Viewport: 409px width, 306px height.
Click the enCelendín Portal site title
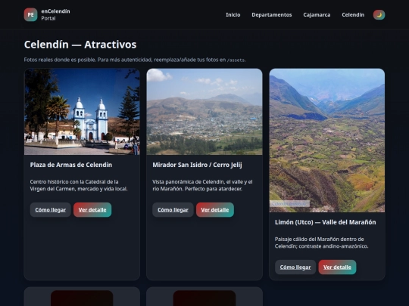(x=55, y=14)
